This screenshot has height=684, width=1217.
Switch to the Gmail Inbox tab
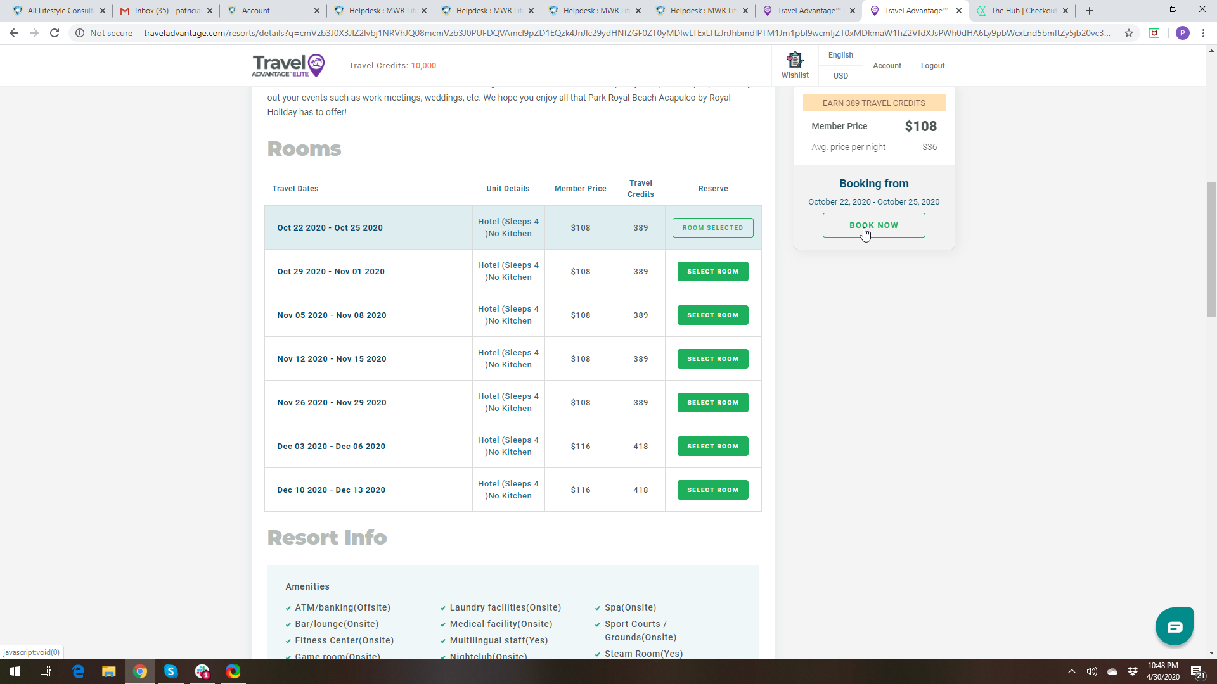pos(166,11)
